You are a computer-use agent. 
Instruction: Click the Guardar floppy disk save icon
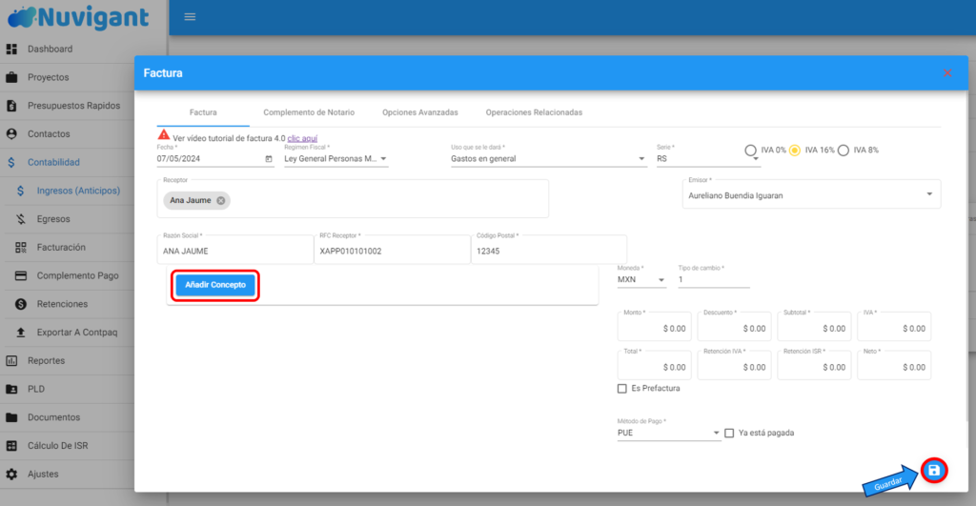click(934, 471)
